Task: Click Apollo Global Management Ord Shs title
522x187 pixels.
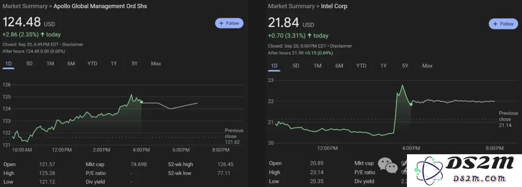Action: click(x=100, y=6)
